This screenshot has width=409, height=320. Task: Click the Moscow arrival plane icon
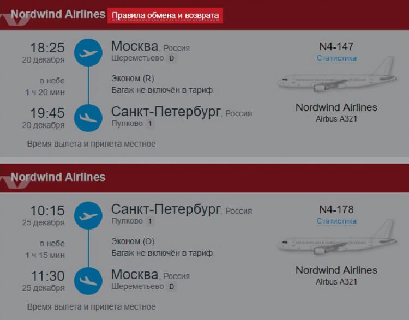click(x=88, y=281)
